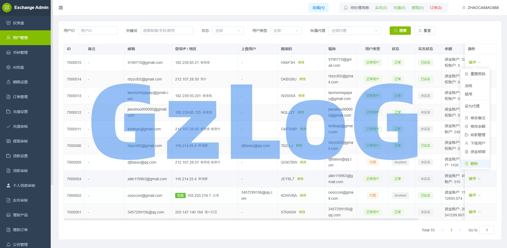Image resolution: width=507 pixels, height=248 pixels.
Task: Expand the 所属代理 agent dropdown
Action: tap(355, 31)
